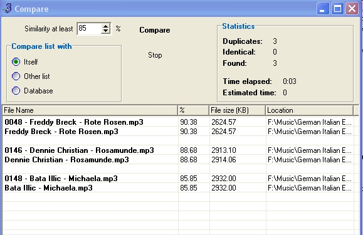
Task: Click 90.38 percentage in 0048 Freddy Breck row
Action: [x=189, y=122]
